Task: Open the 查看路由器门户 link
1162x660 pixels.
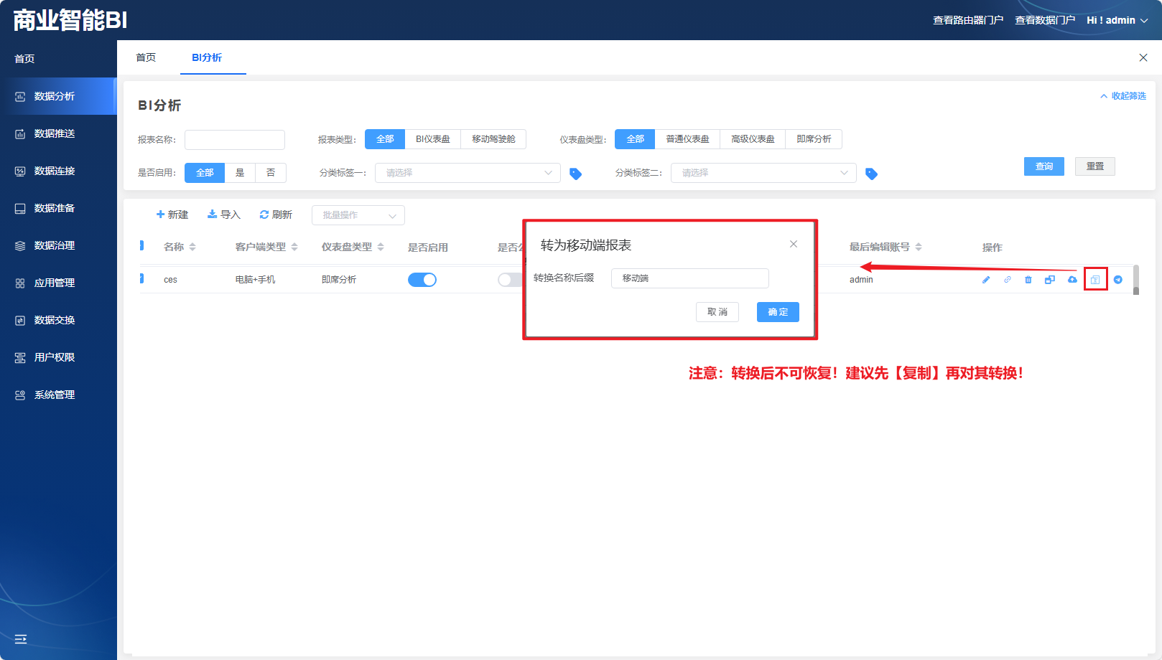Action: (x=968, y=20)
